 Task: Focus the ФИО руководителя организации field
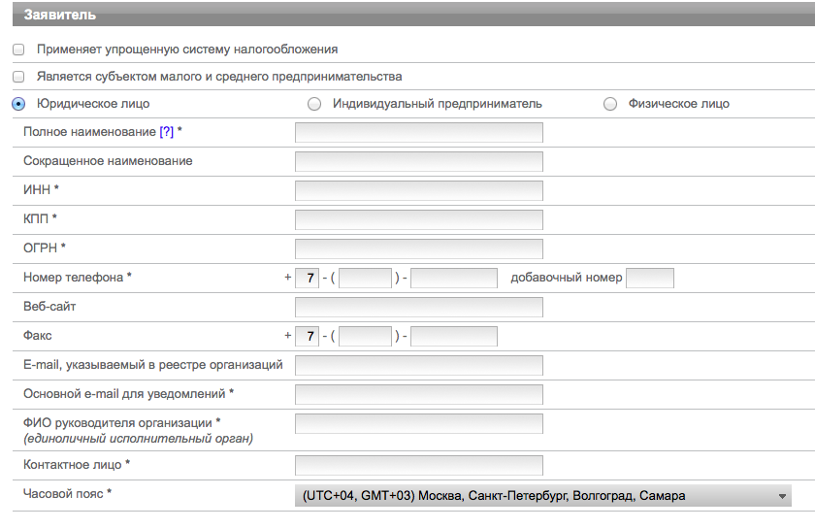click(x=419, y=424)
